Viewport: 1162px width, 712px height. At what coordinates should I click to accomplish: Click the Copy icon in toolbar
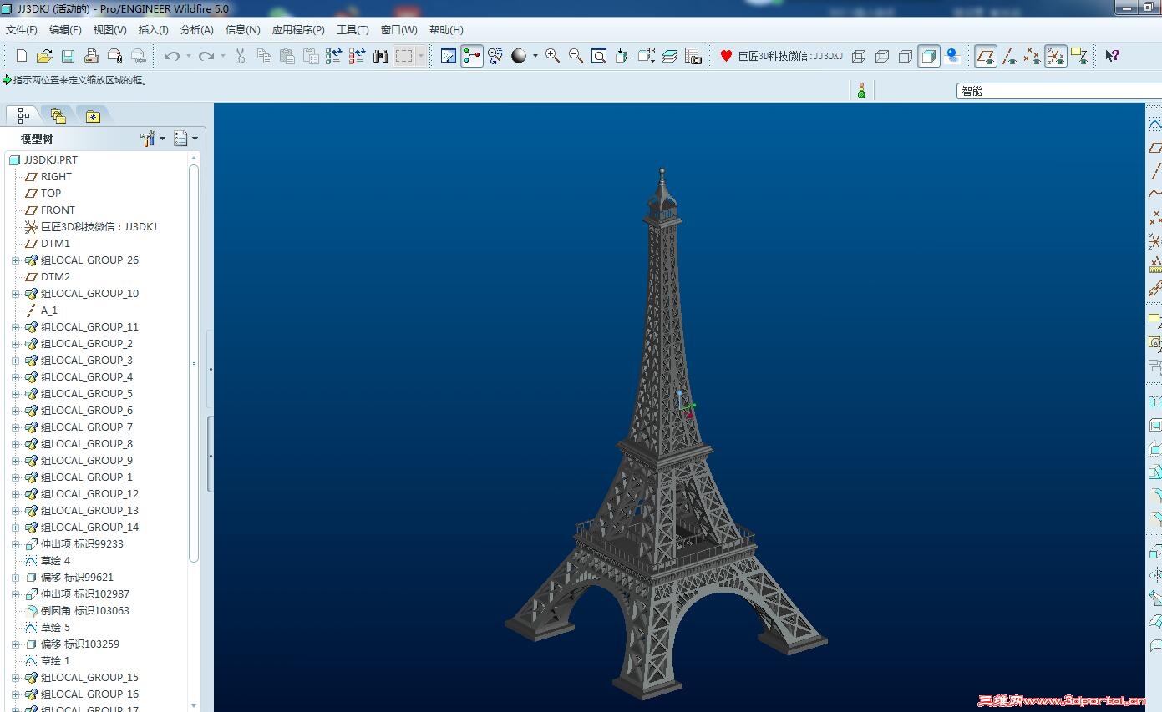pyautogui.click(x=264, y=56)
